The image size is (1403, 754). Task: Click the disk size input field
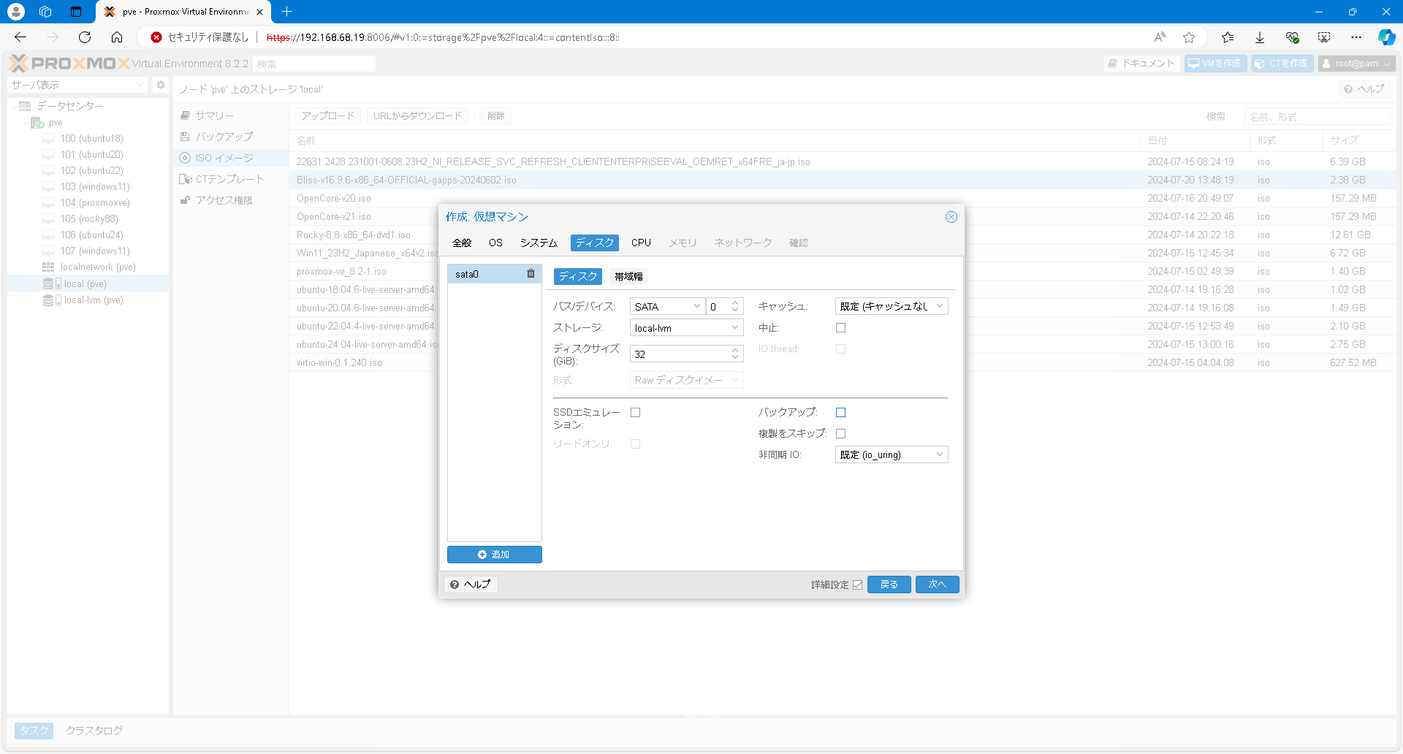click(x=680, y=354)
